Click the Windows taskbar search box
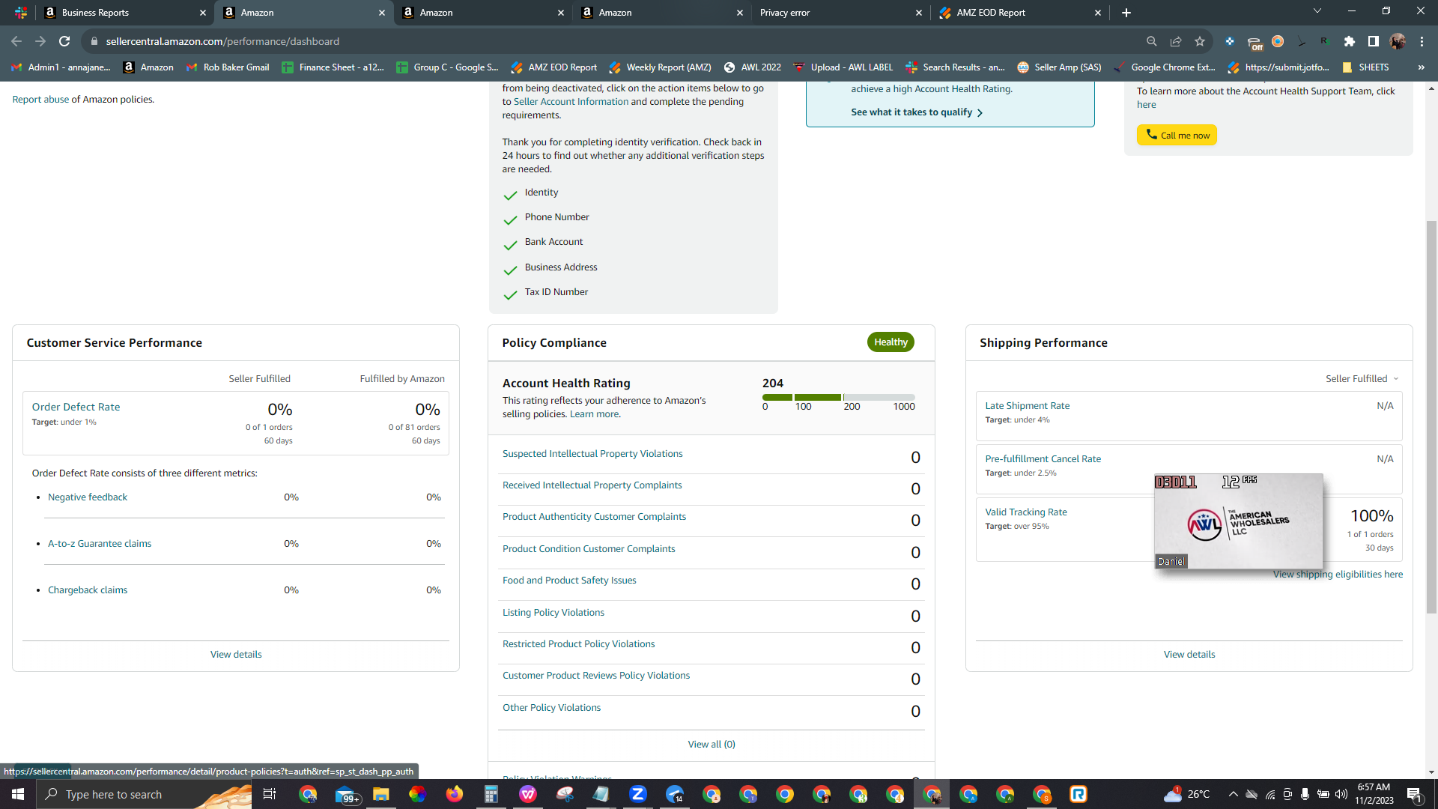 (144, 794)
